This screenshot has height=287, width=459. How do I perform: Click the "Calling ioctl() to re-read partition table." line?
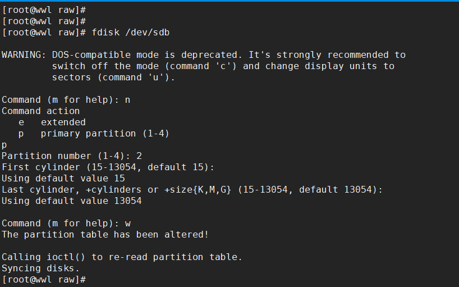click(x=122, y=257)
